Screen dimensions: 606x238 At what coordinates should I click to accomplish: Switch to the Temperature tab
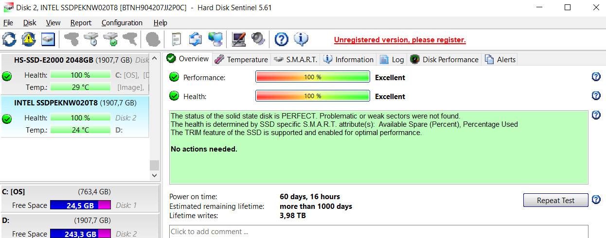click(242, 59)
